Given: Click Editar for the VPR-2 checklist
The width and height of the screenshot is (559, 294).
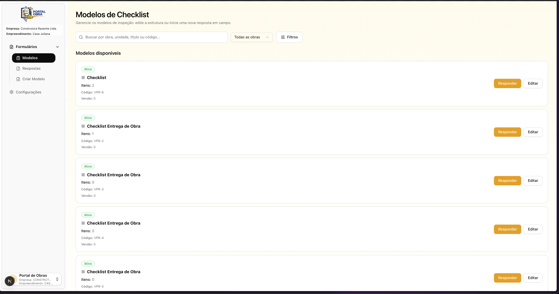Looking at the screenshot, I should (533, 132).
